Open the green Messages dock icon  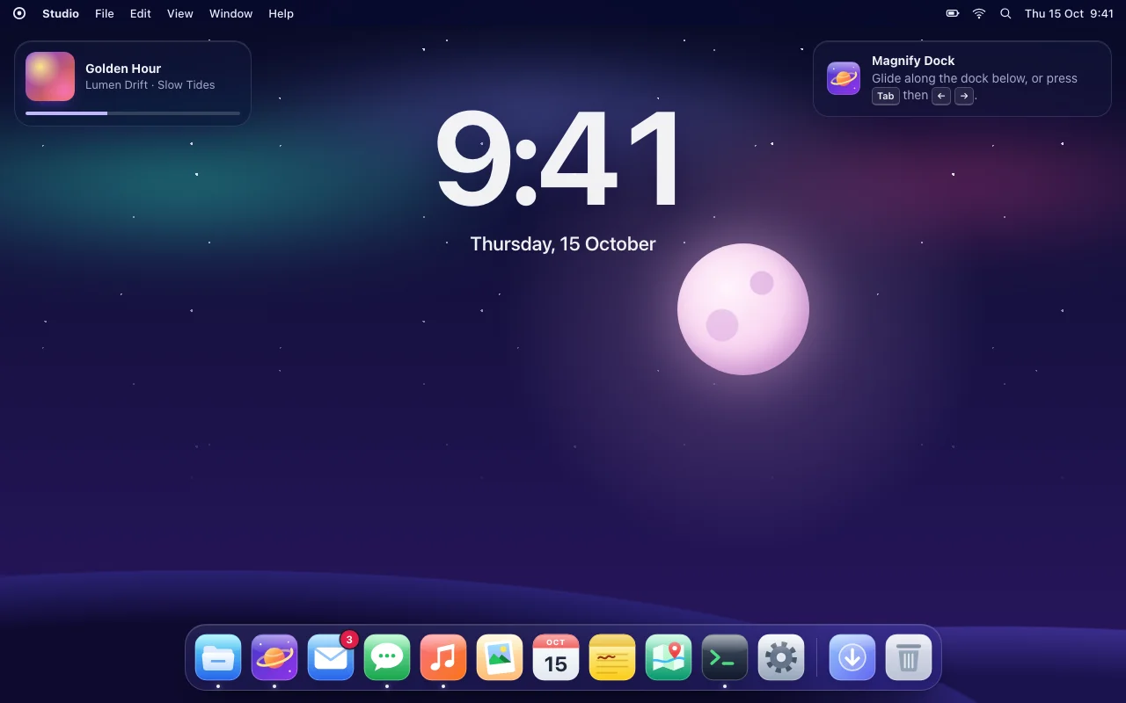(387, 657)
